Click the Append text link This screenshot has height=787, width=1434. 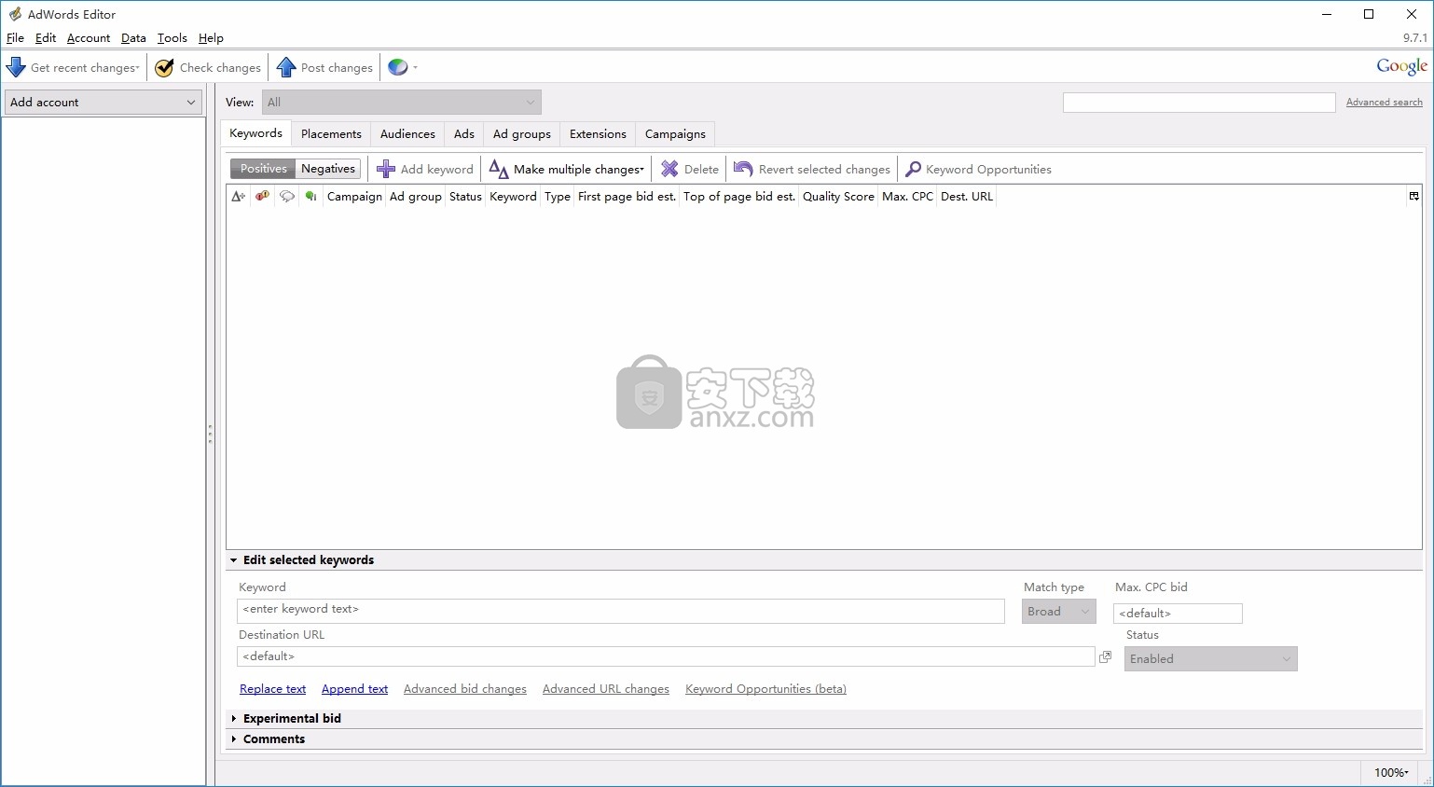coord(354,689)
